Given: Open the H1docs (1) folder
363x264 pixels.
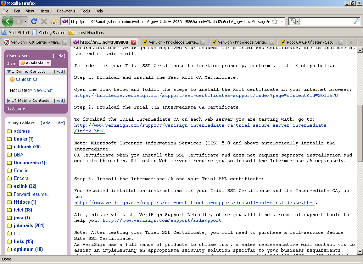Looking at the screenshot, I should click(x=25, y=202).
